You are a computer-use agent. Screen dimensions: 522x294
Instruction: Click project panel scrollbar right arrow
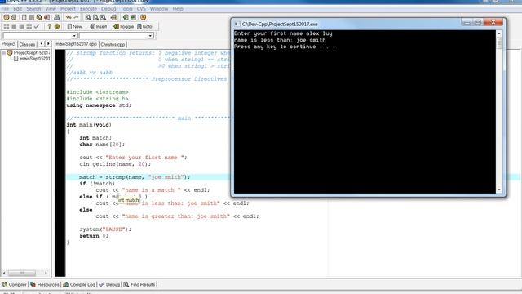(46, 274)
